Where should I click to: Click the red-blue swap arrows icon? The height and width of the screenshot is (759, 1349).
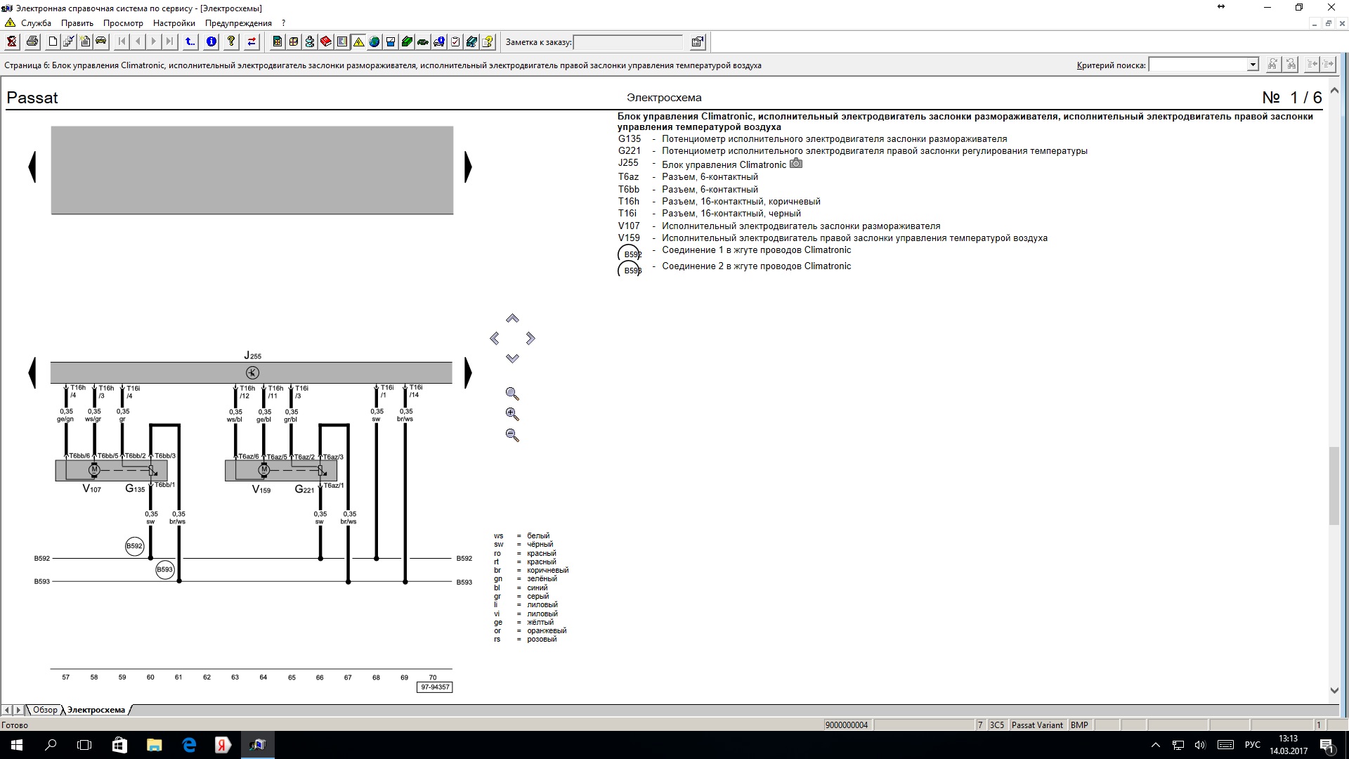(252, 42)
